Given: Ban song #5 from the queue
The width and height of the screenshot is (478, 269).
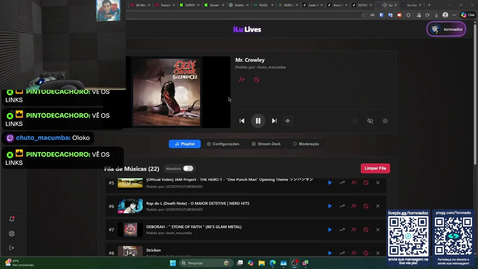Looking at the screenshot, I should (x=366, y=183).
